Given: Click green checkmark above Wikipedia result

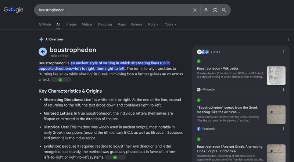Looking at the screenshot, I should pos(199,61).
